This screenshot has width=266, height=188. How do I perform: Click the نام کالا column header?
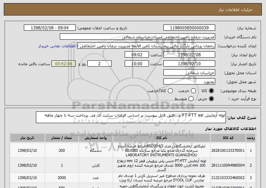tap(162, 138)
